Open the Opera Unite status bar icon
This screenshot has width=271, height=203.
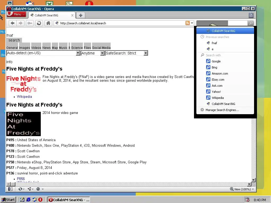(29, 189)
